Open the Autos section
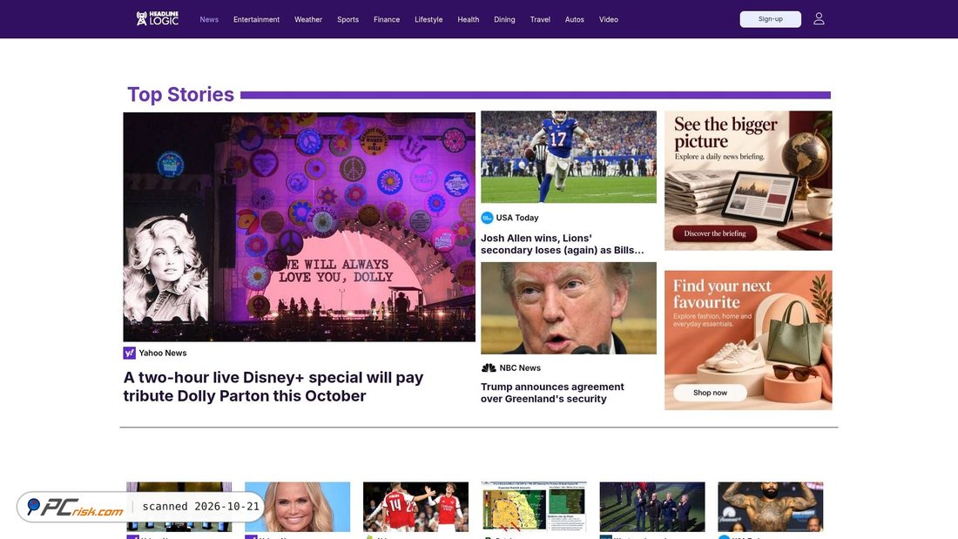This screenshot has width=958, height=539. tap(574, 19)
